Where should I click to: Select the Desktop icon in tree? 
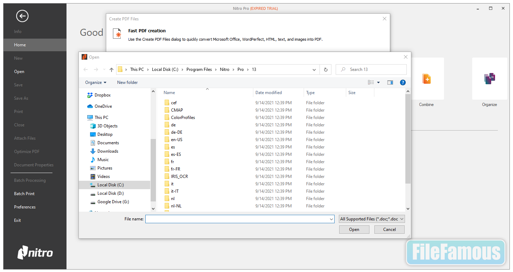tap(93, 134)
